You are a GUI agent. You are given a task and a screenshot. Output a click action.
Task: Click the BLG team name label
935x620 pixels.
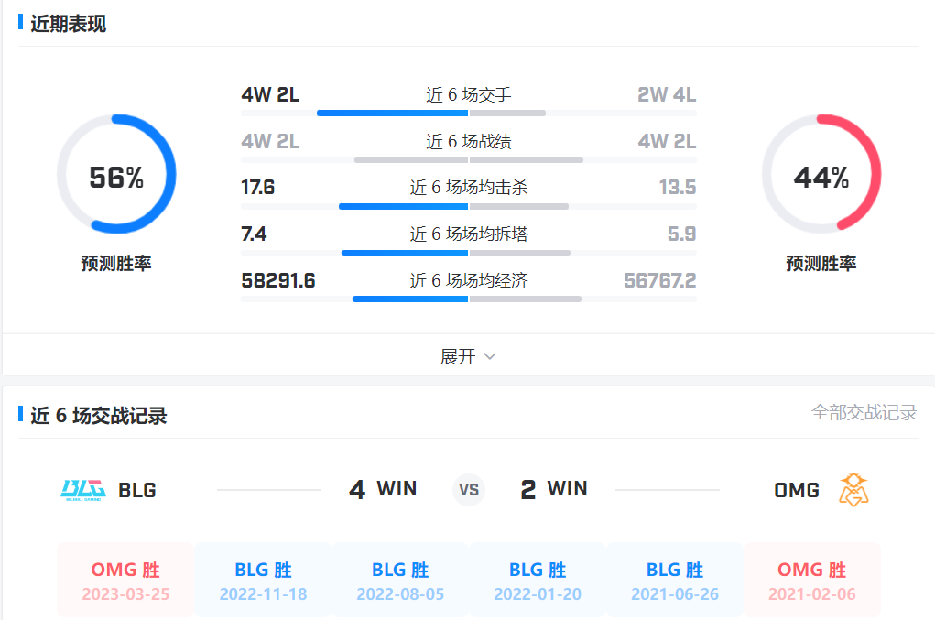(137, 490)
